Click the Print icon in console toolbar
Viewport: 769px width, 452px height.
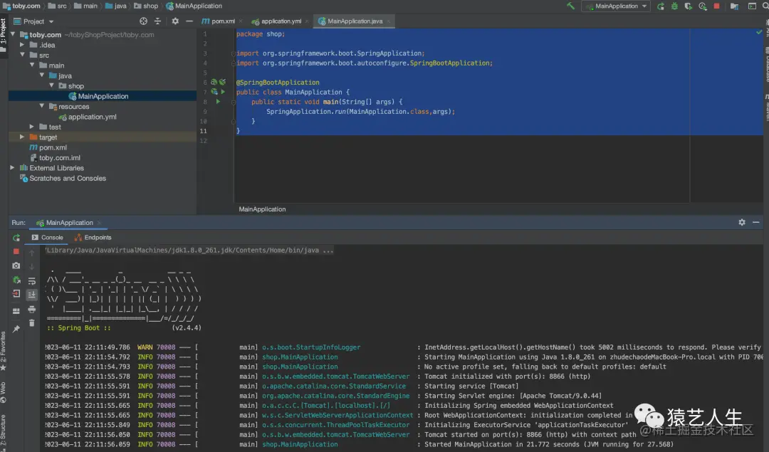click(32, 310)
